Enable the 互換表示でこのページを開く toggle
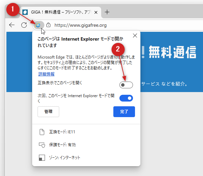Screen dimensions: 203x176 click(x=126, y=85)
